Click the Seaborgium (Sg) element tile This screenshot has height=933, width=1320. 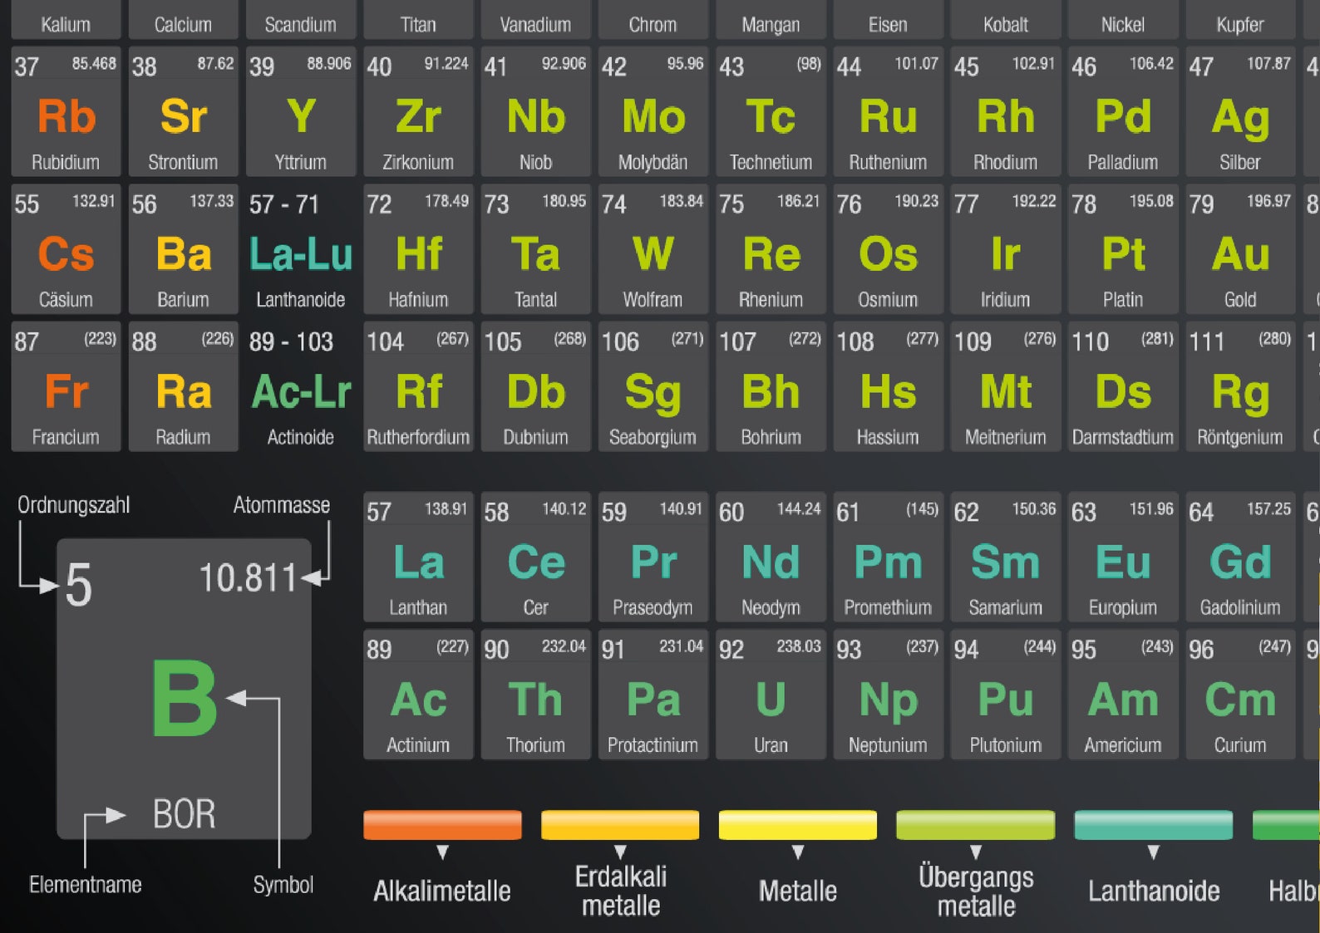(x=653, y=386)
